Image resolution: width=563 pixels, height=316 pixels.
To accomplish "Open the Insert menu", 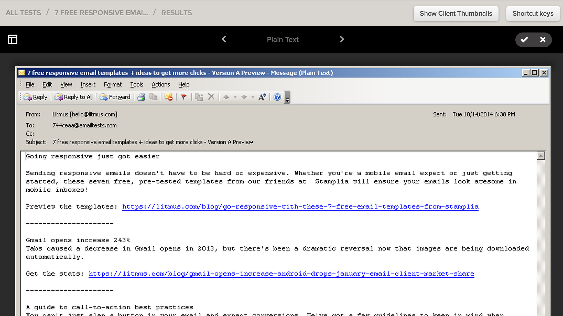I will coord(88,84).
